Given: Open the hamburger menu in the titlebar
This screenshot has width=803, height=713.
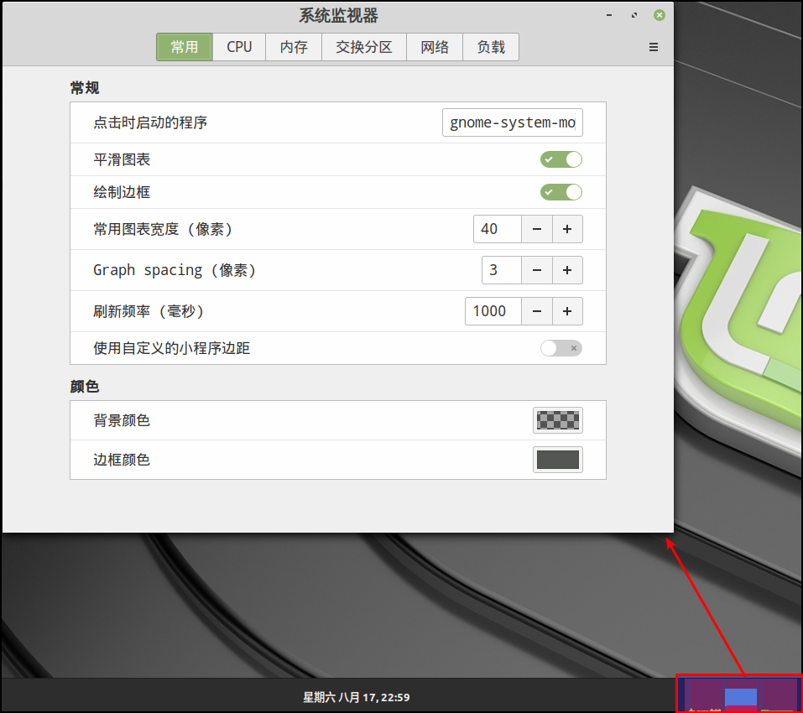Looking at the screenshot, I should [x=653, y=47].
